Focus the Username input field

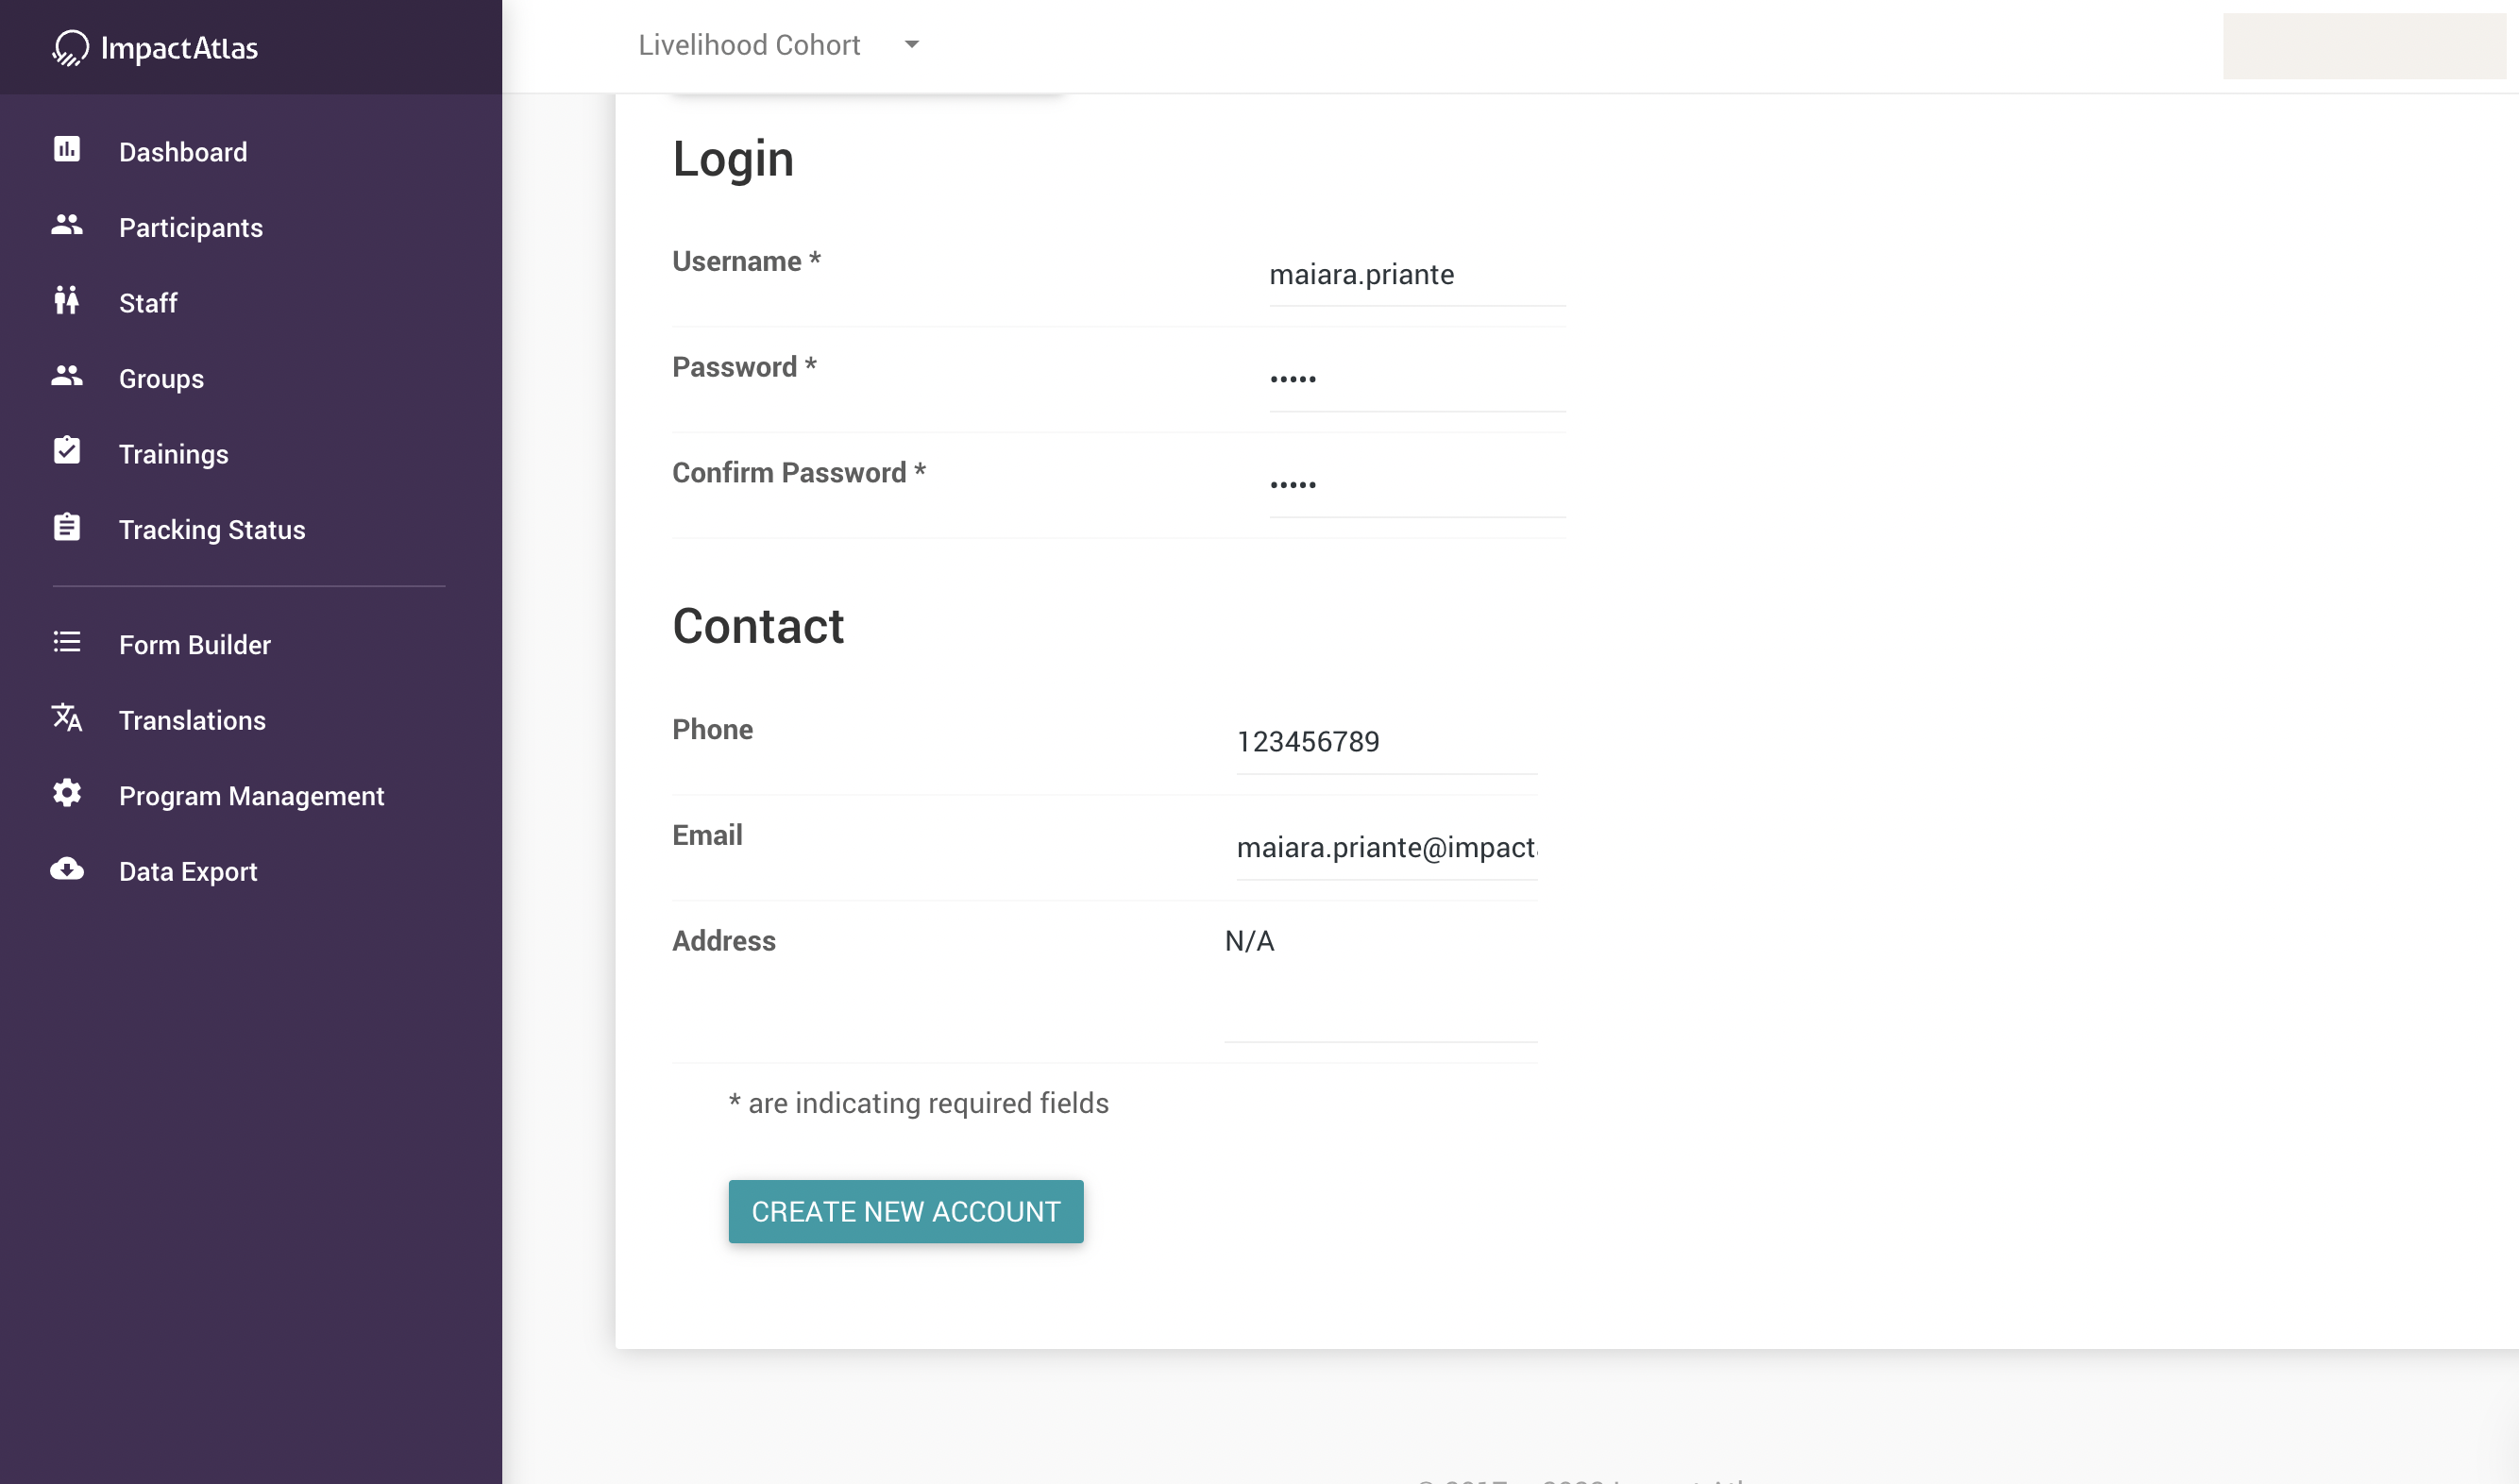pos(1416,275)
